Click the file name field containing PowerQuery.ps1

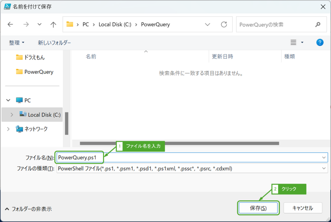(79, 157)
